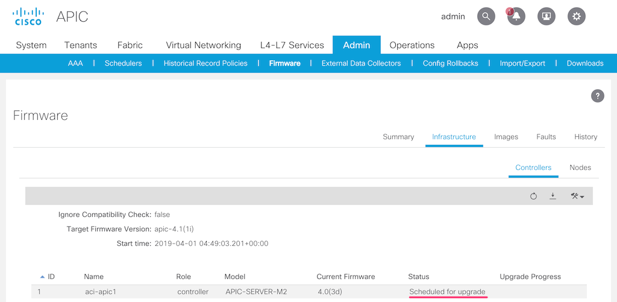Viewport: 617px width, 302px height.
Task: Switch to the Images tab
Action: [x=506, y=137]
